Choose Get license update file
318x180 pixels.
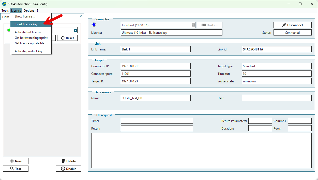31,43
